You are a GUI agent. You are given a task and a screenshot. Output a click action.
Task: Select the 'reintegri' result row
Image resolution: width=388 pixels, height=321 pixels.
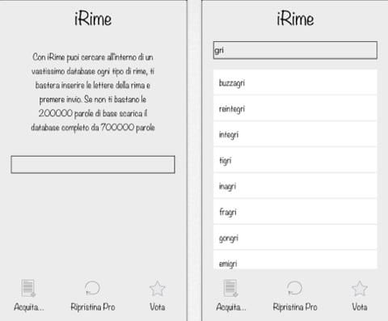(295, 108)
